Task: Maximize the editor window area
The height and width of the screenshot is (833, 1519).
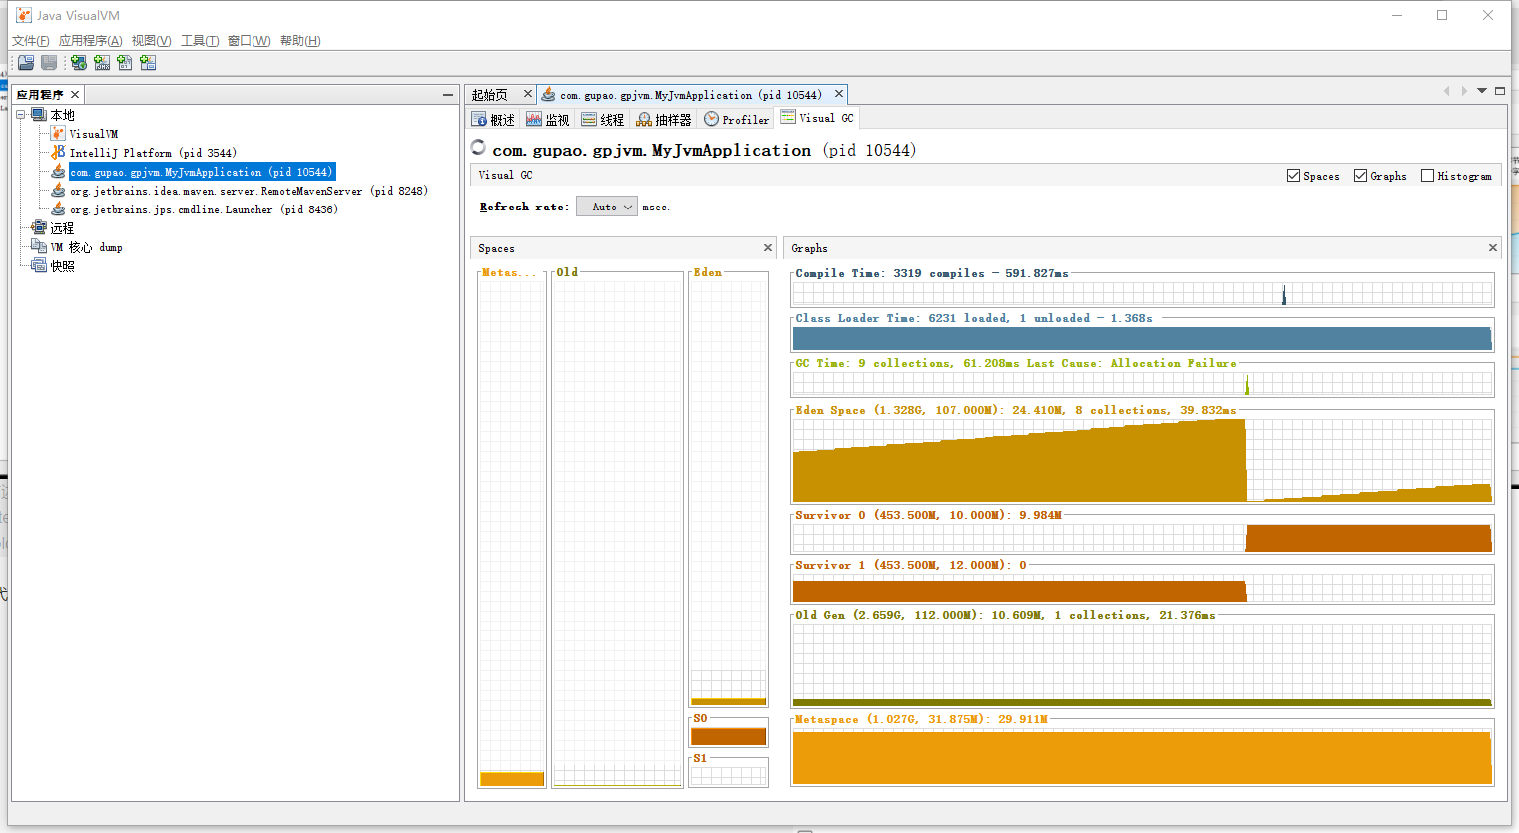Action: (1500, 91)
